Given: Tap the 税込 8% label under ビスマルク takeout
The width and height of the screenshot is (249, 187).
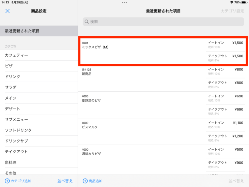Looking at the screenshot, I should point(213,140).
